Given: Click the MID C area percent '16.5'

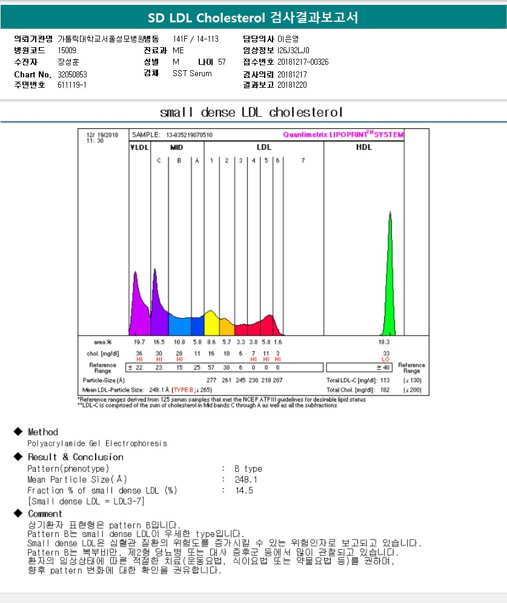Looking at the screenshot, I should coord(159,342).
